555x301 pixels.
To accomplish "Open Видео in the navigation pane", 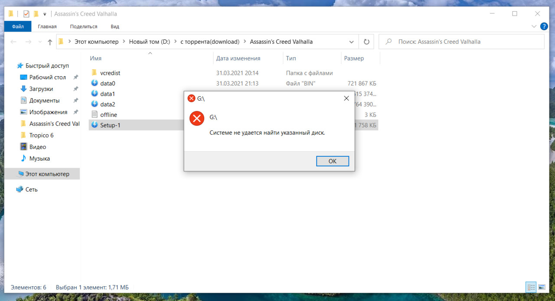I will pyautogui.click(x=37, y=147).
